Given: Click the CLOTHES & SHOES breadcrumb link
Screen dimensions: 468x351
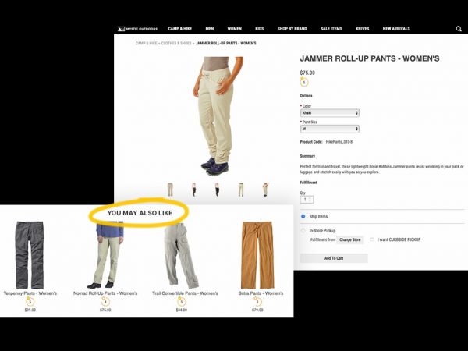Looking at the screenshot, I should coord(176,43).
